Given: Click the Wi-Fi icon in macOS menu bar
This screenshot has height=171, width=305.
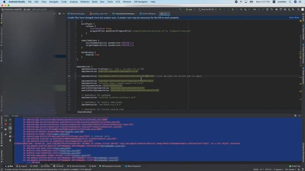Looking at the screenshot, I should [241, 2].
